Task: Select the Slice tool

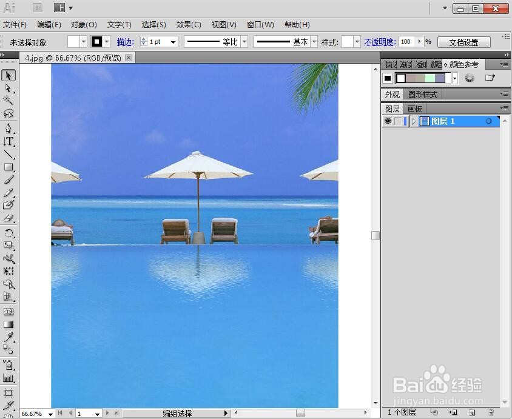Action: click(8, 405)
